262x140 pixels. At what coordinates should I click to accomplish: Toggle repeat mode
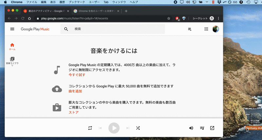(x=90, y=128)
